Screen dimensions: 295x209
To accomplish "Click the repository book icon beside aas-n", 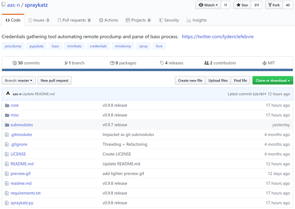I will click(x=3, y=5).
